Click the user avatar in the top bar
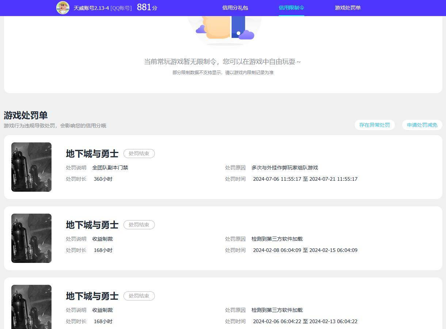 [x=62, y=8]
